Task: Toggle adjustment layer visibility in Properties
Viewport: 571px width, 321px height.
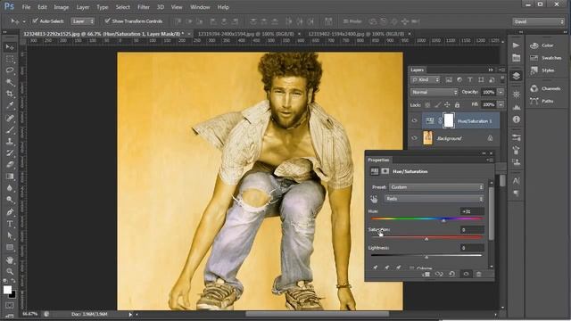Action: (466, 274)
